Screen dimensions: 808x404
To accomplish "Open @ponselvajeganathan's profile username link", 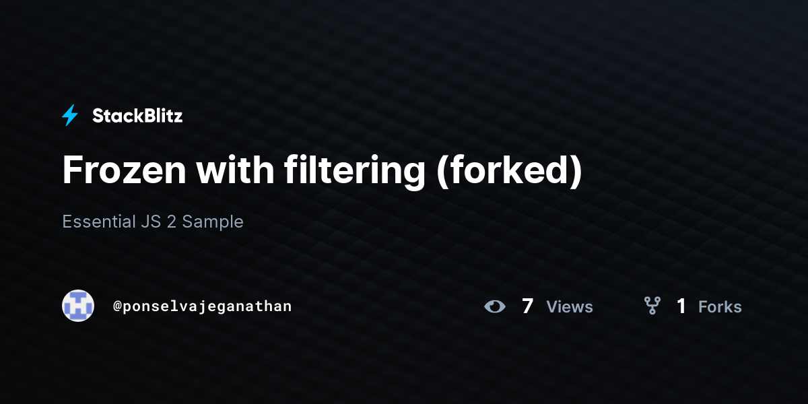I will (x=202, y=306).
